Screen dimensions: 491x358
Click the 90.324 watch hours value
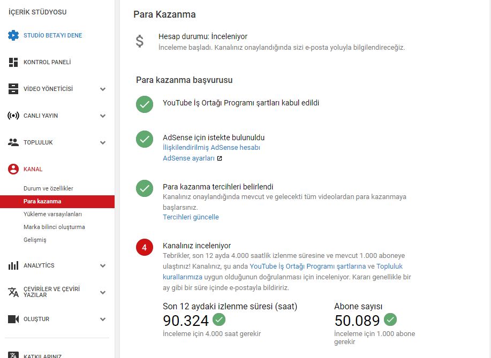pyautogui.click(x=186, y=321)
